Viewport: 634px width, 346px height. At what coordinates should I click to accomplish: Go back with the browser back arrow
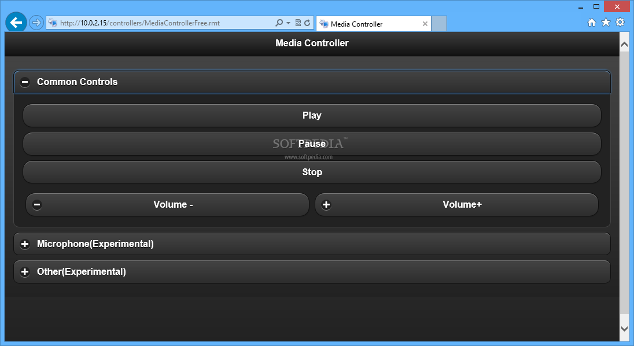click(x=16, y=23)
